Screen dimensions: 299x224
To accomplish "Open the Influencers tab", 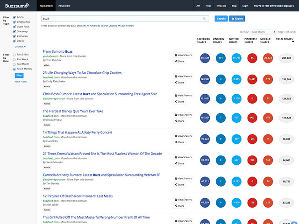I will coord(64,6).
